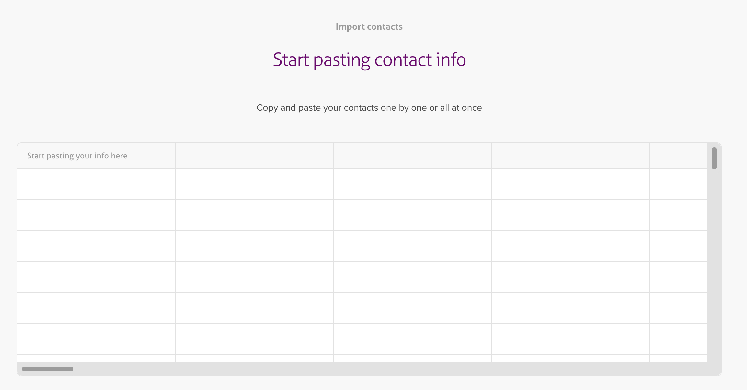Select the fourth column's header cell
Image resolution: width=747 pixels, height=390 pixels.
coord(570,156)
